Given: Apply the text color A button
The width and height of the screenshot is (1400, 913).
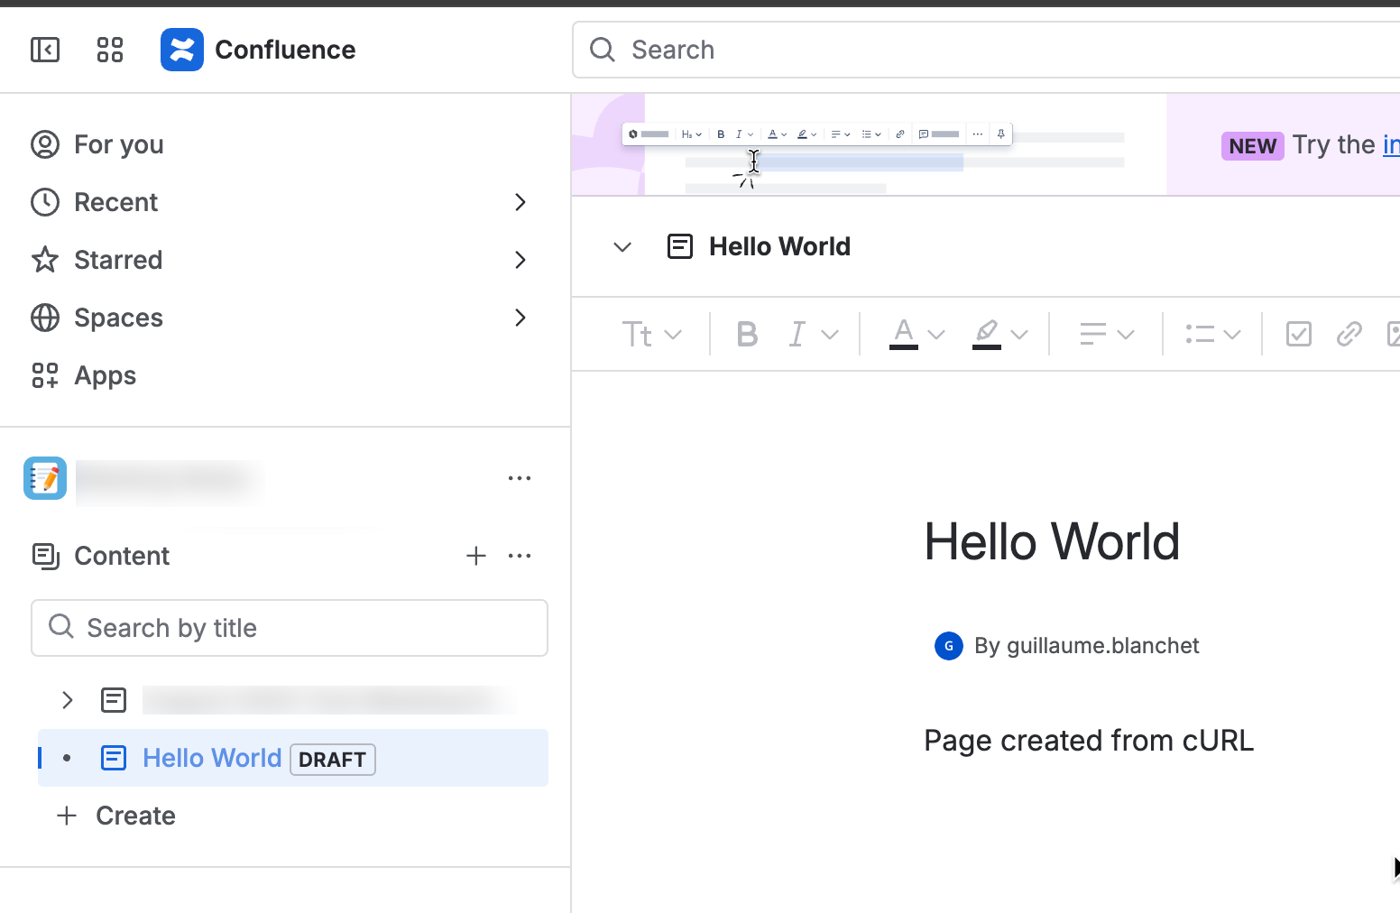Looking at the screenshot, I should [x=904, y=334].
